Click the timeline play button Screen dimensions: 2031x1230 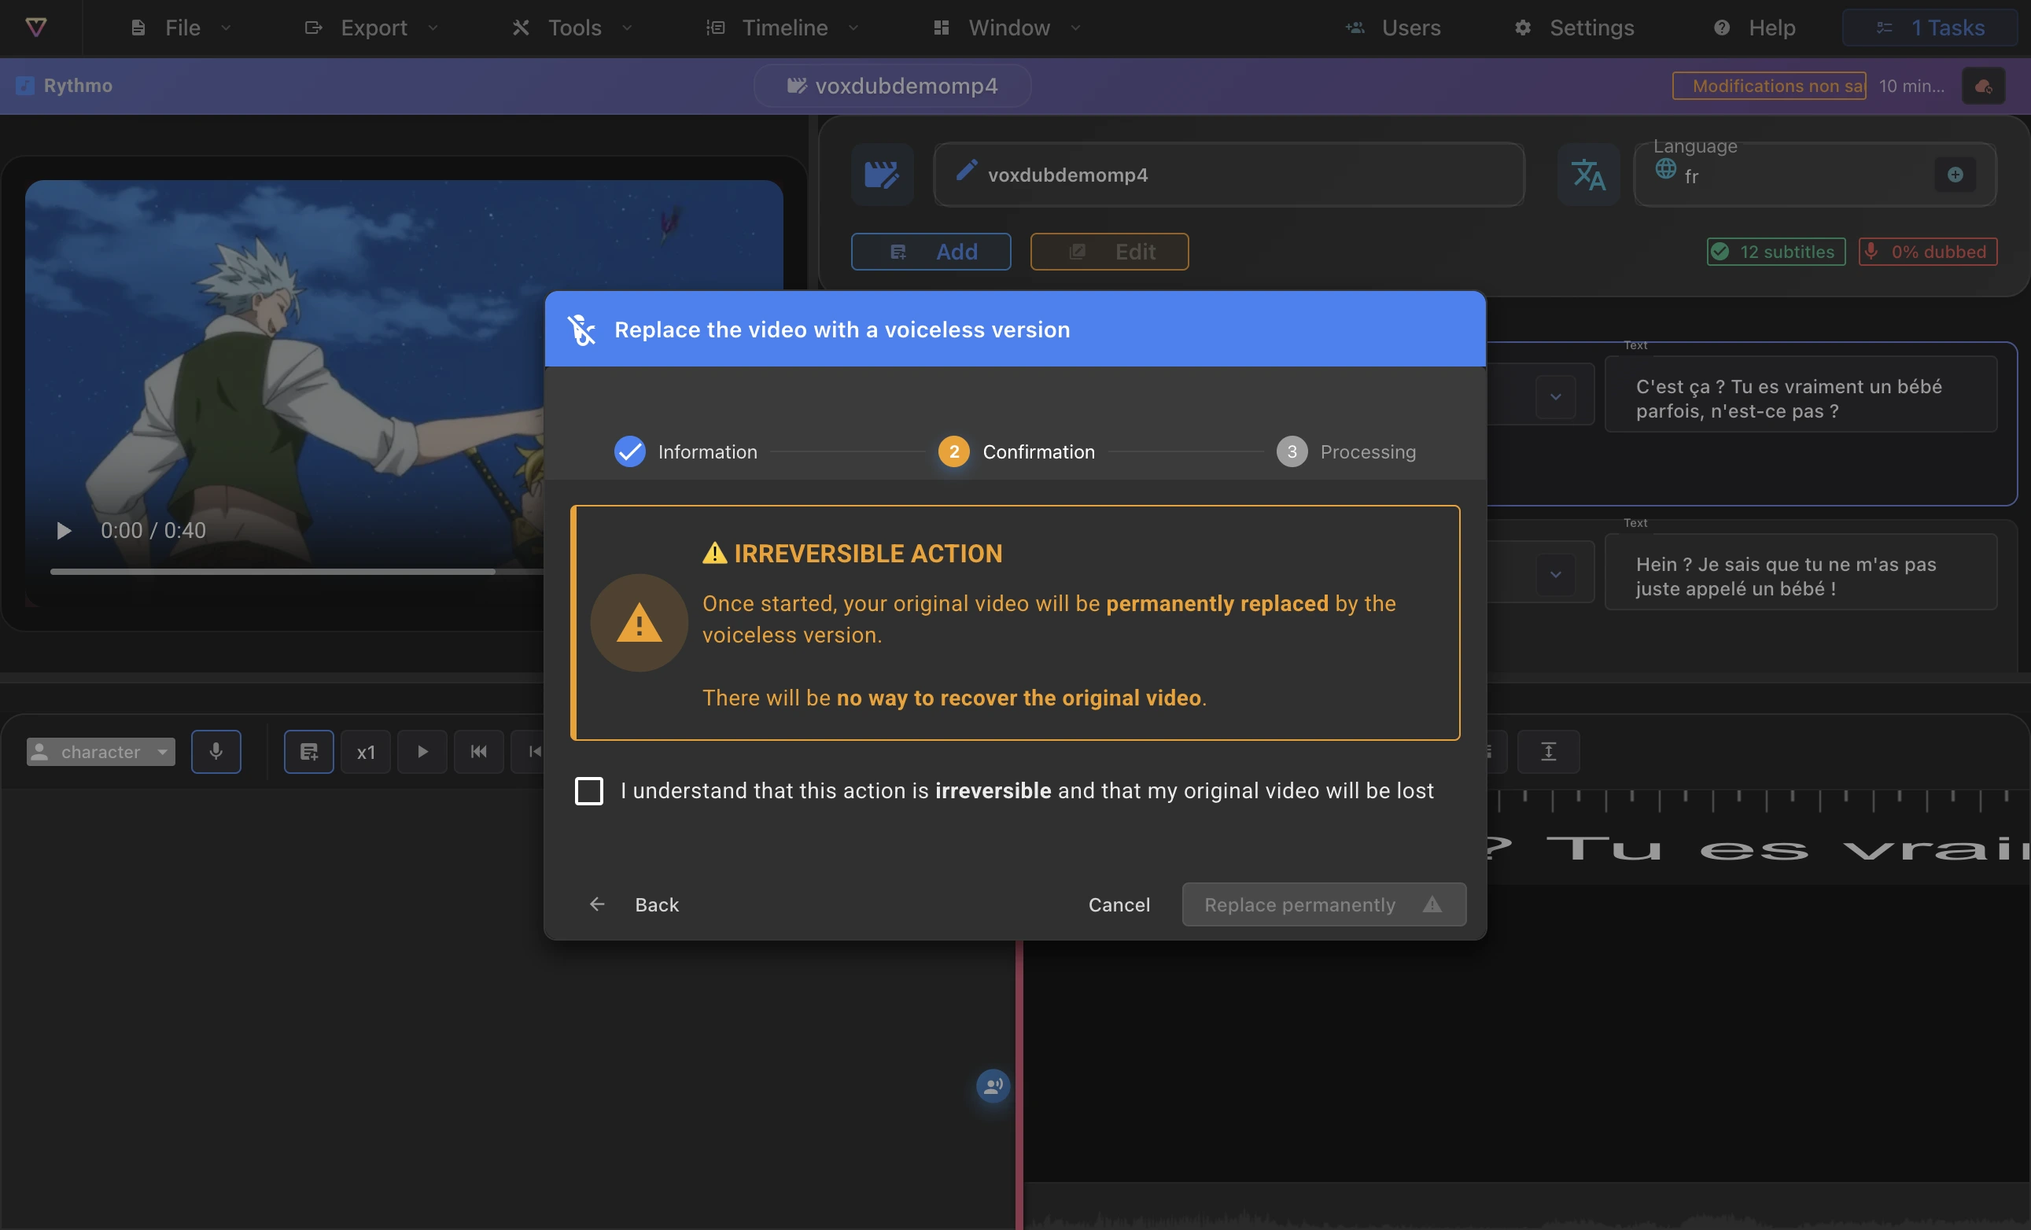422,751
